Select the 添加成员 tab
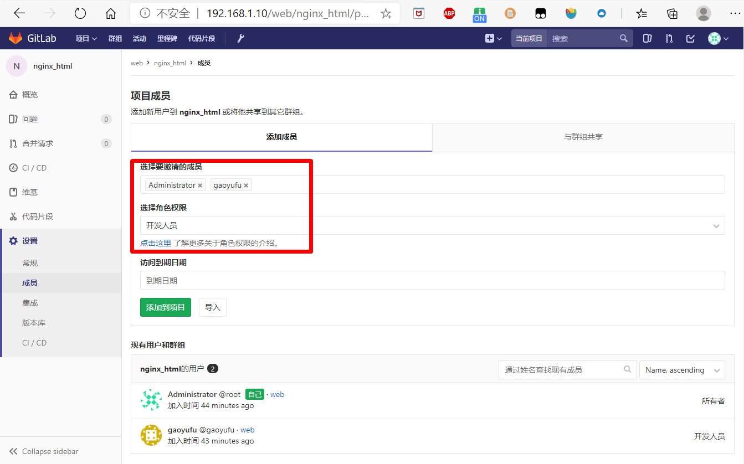The width and height of the screenshot is (744, 464). click(x=281, y=137)
